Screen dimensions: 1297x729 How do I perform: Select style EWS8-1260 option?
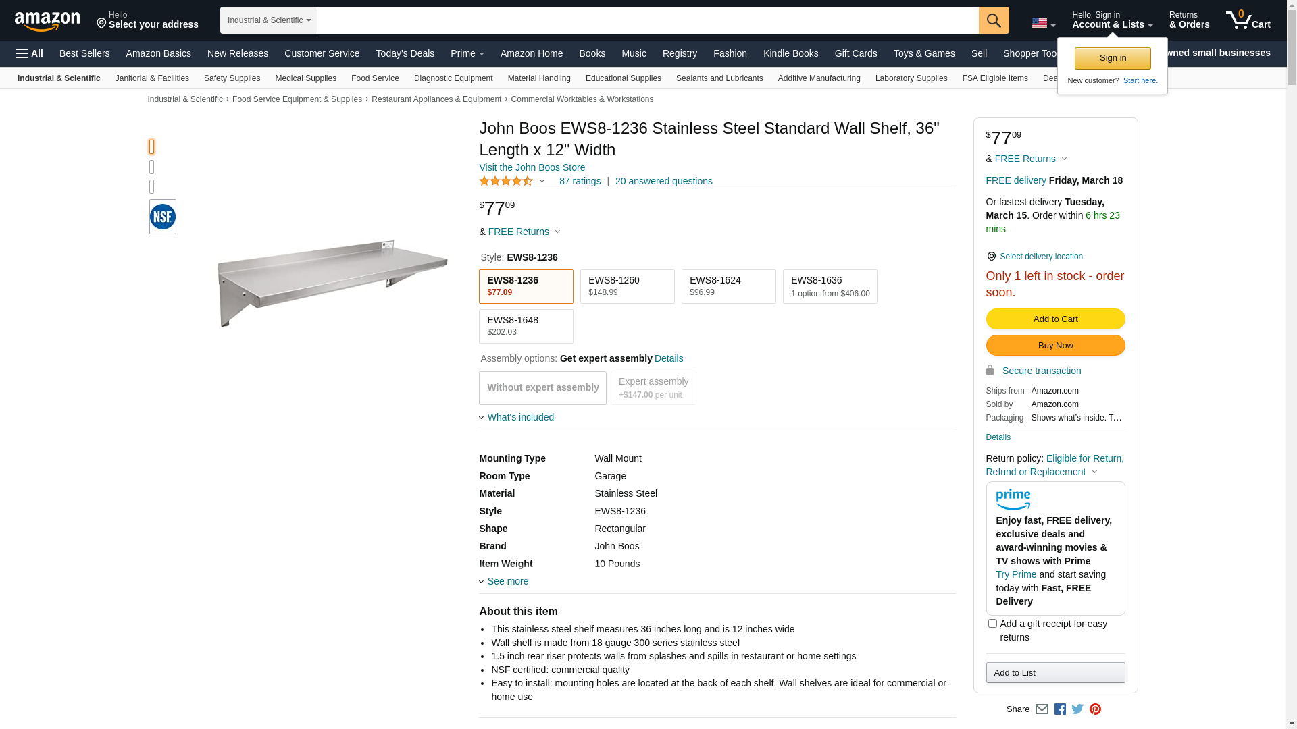tap(627, 286)
